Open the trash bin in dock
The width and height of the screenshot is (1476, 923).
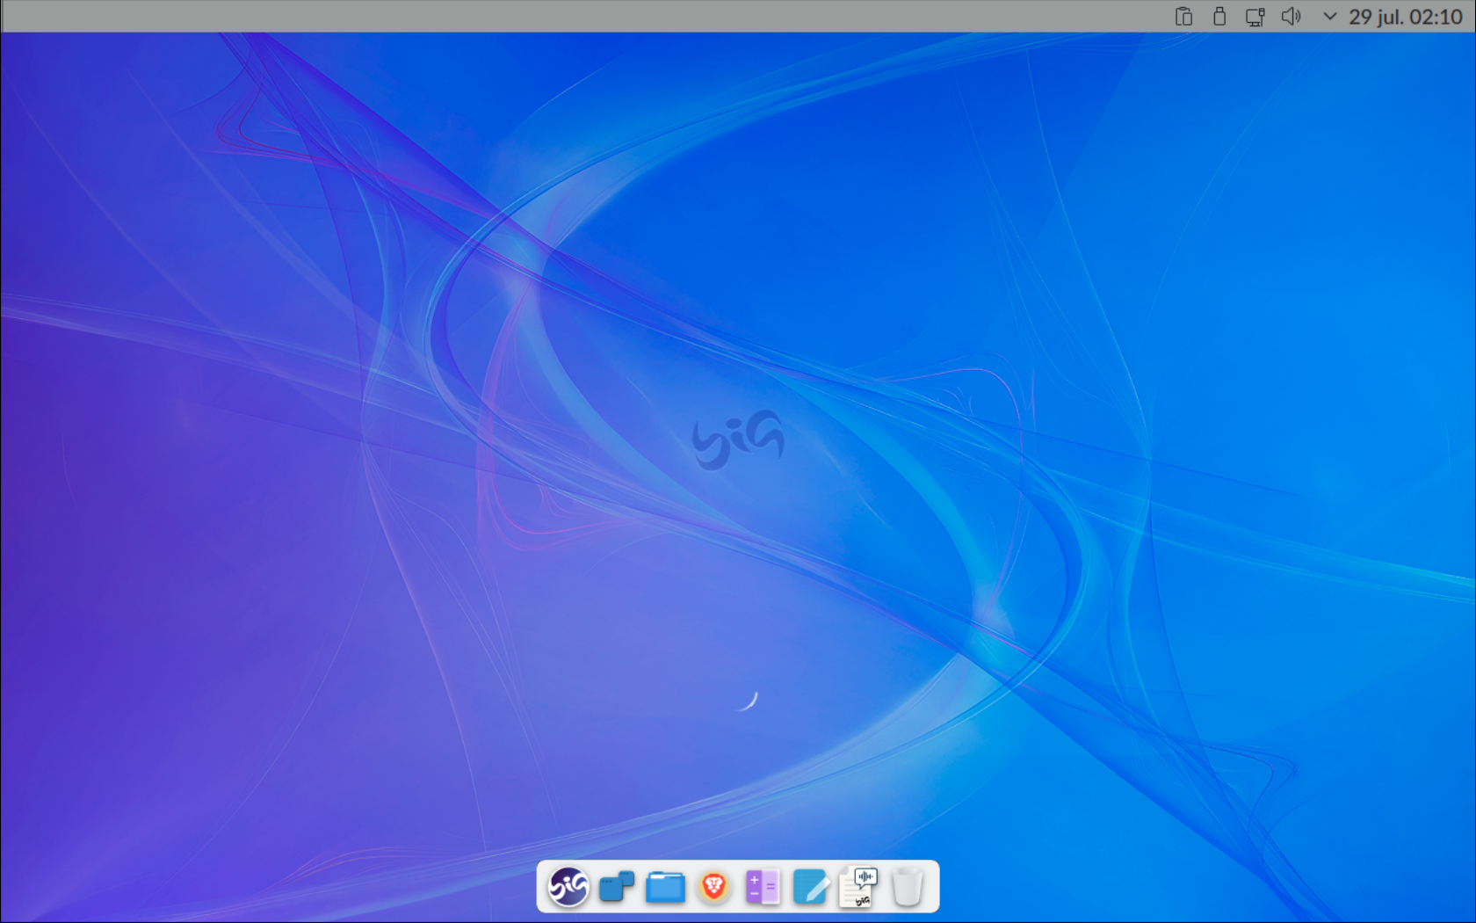click(x=907, y=886)
